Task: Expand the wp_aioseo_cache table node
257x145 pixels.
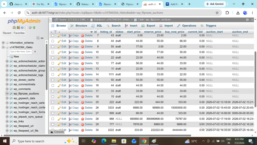Action: click(7, 80)
